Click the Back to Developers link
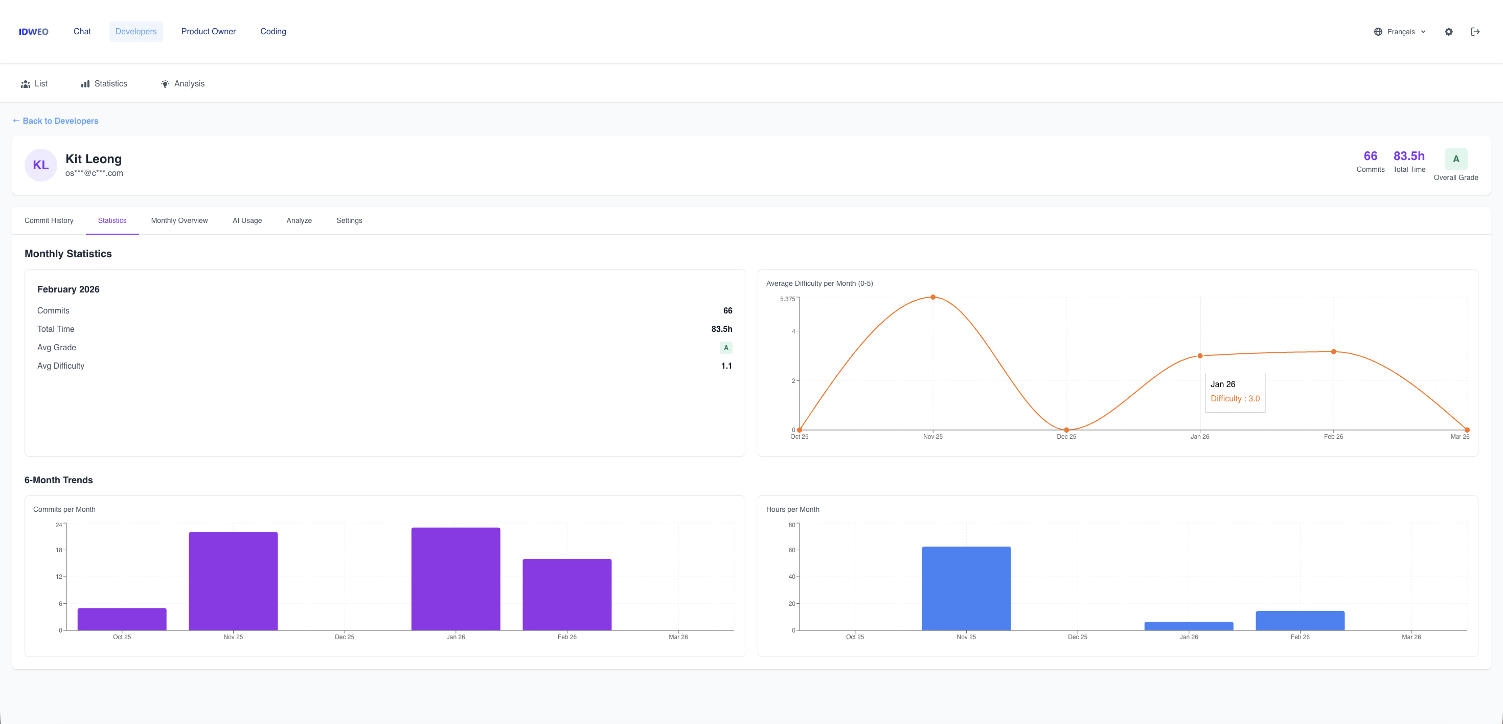The height and width of the screenshot is (724, 1503). pos(61,120)
